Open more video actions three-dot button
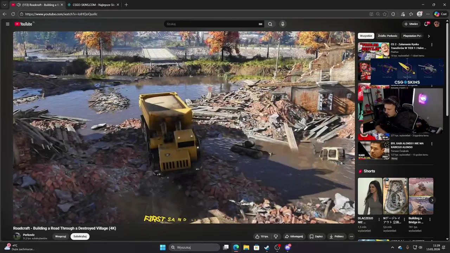The image size is (450, 253). pos(351,236)
